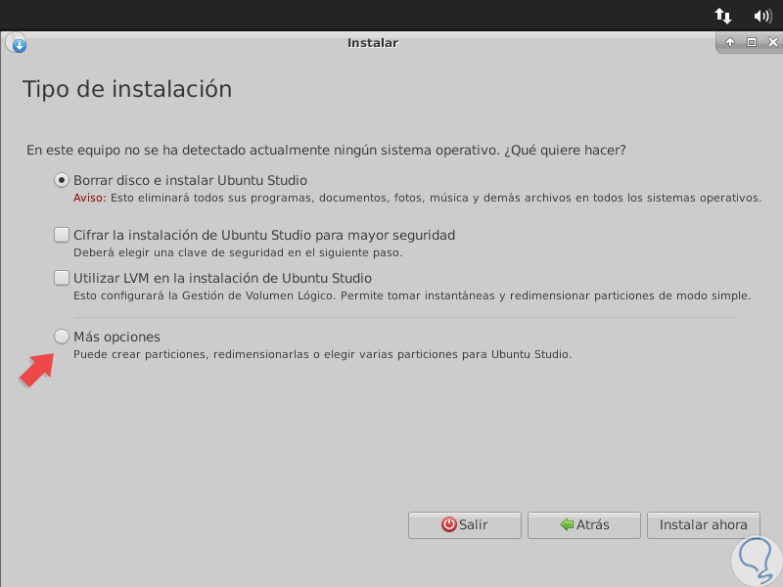Click 'Deberá elegir una clave de seguridad' text

[x=238, y=252]
